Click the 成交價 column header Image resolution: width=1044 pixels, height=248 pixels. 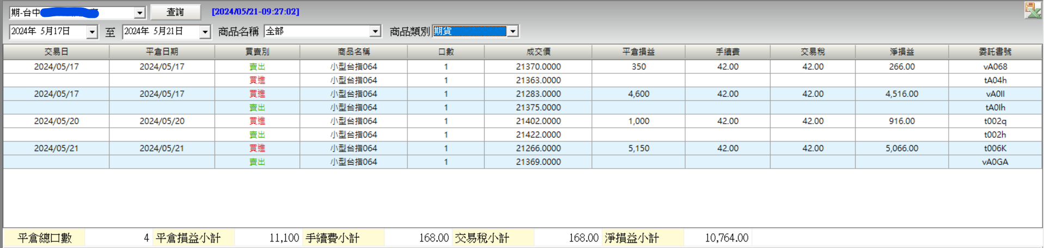pyautogui.click(x=538, y=52)
